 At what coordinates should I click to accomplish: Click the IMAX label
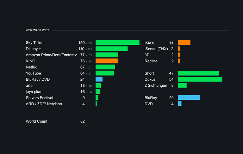pos(149,43)
